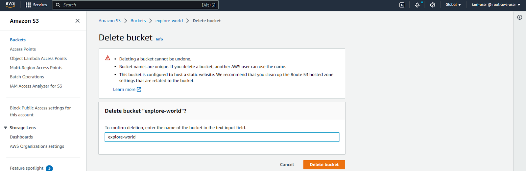Collapse the Storage Lens section
Image resolution: width=526 pixels, height=171 pixels.
pyautogui.click(x=6, y=128)
